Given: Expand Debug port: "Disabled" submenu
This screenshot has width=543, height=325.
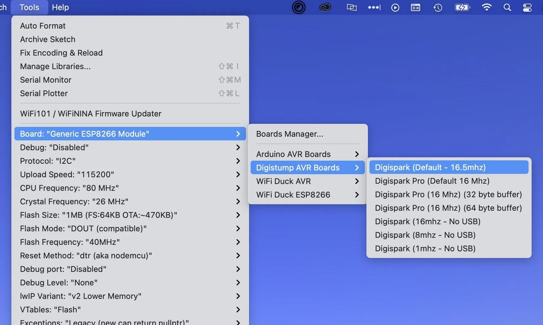Looking at the screenshot, I should [x=130, y=269].
